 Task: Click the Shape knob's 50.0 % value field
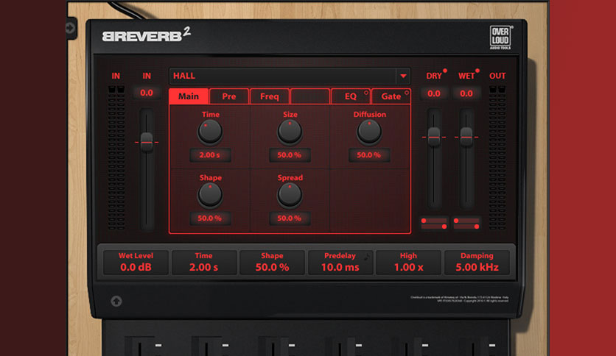210,218
